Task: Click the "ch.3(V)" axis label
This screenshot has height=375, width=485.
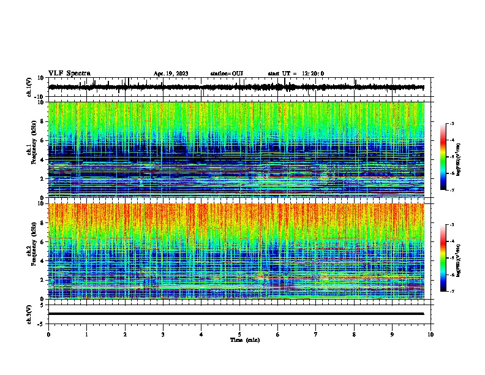Action: pos(29,315)
